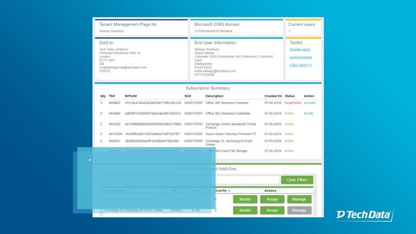Click the Qty column header
This screenshot has width=416, height=234.
pos(103,96)
